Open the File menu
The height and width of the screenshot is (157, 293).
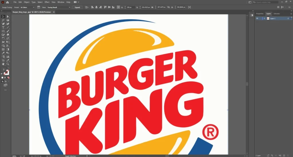(x=15, y=2)
